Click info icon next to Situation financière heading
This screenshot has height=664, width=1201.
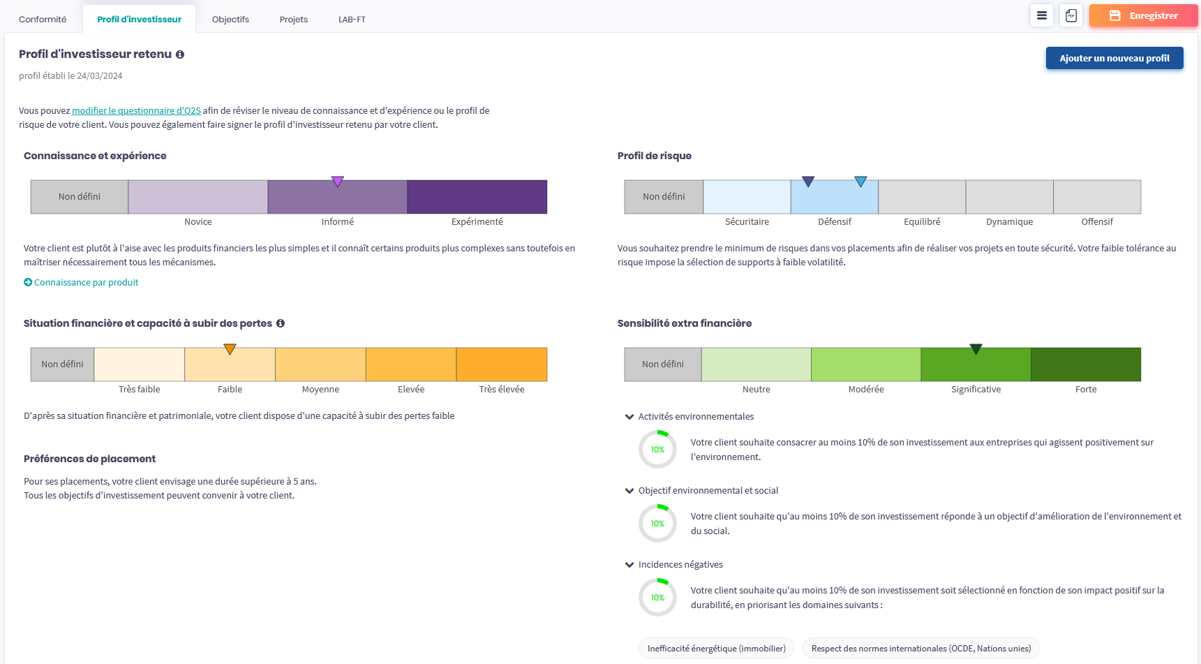(x=281, y=323)
